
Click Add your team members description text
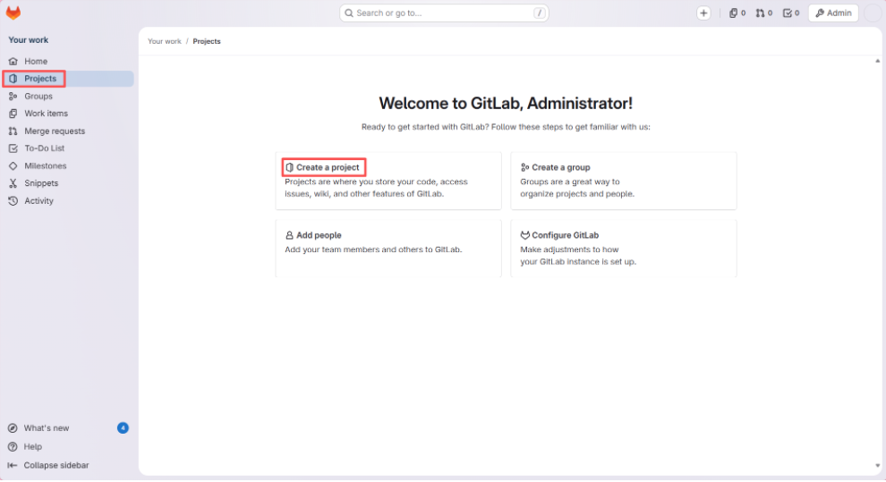(x=373, y=249)
